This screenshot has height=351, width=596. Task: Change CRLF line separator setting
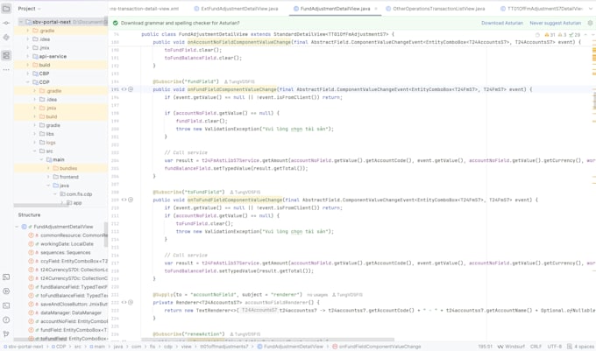536,347
